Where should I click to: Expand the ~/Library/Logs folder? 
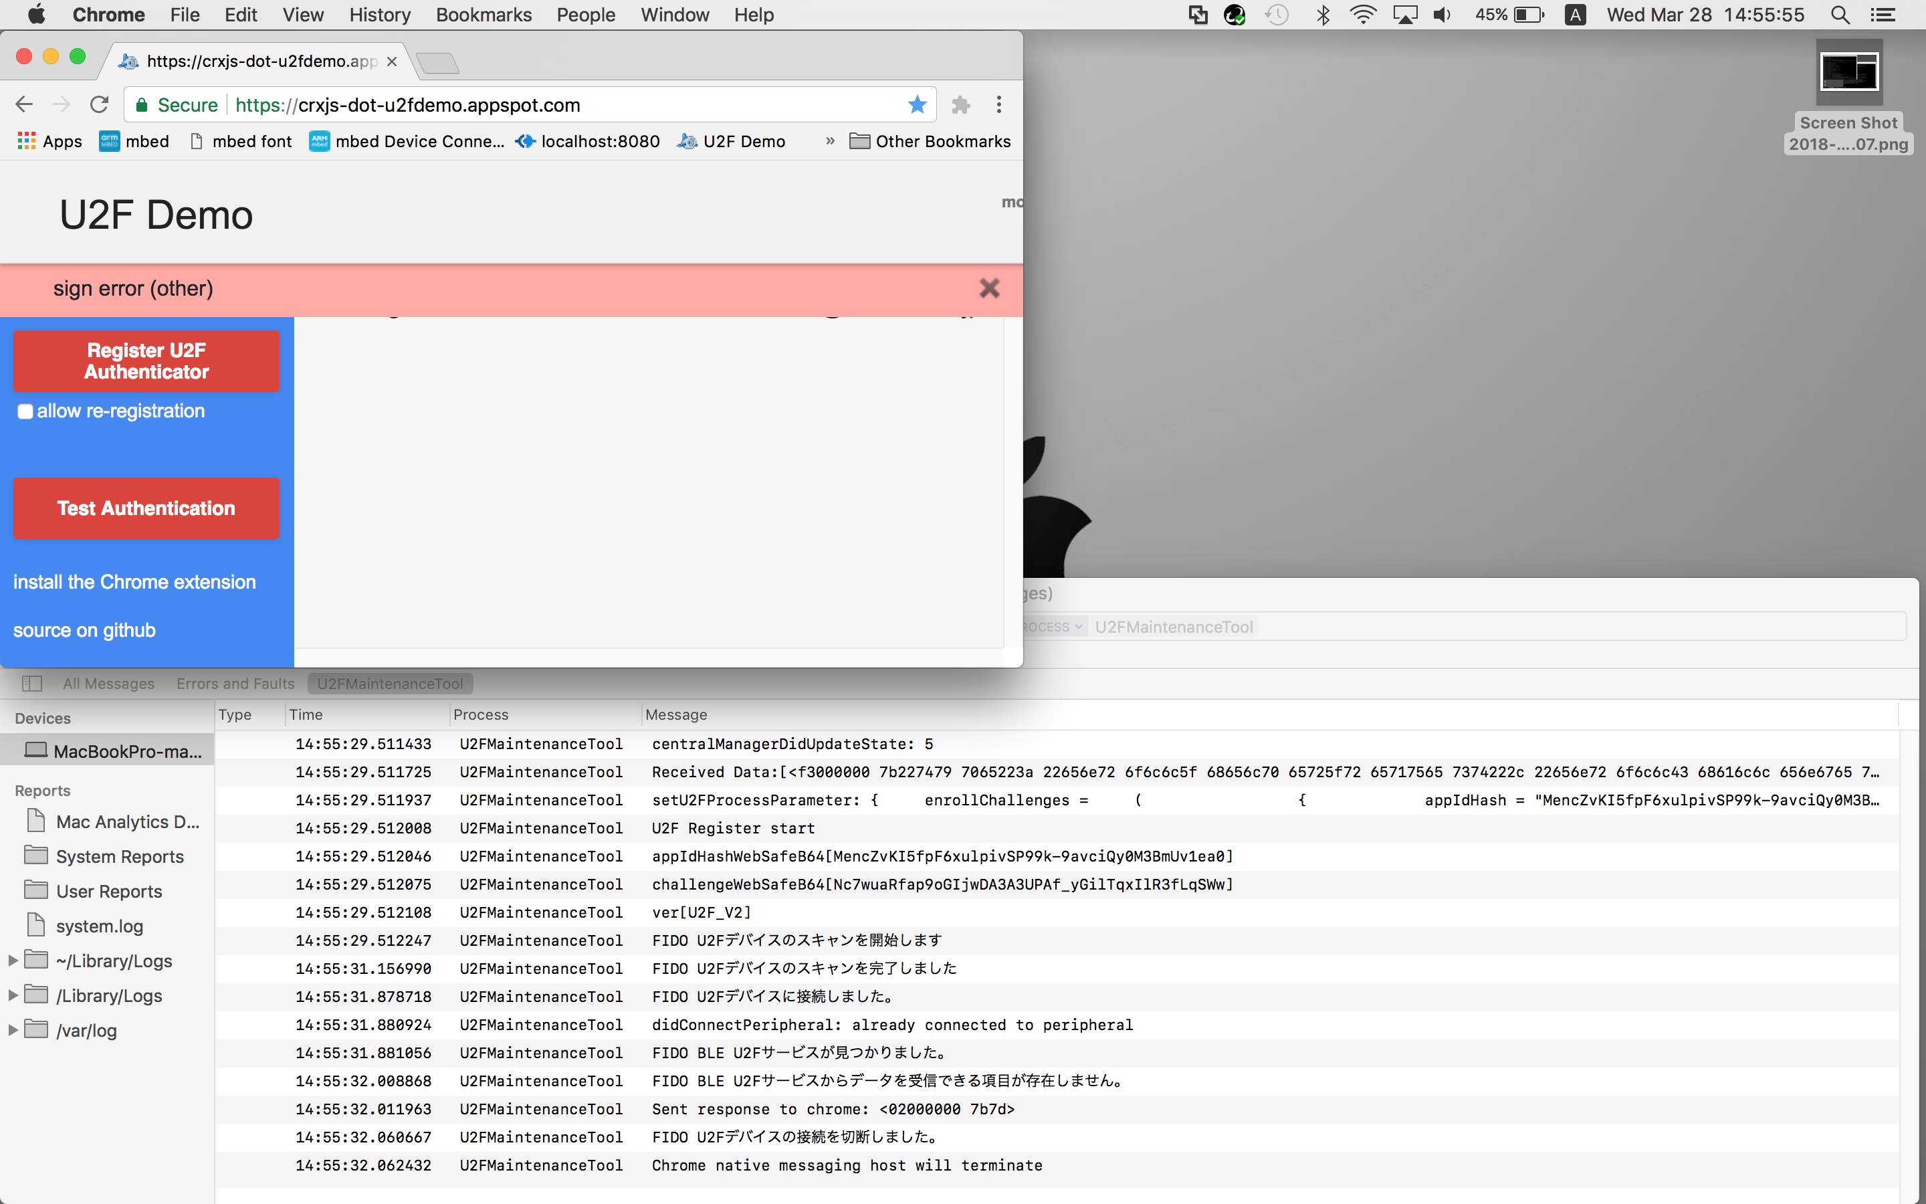tap(11, 961)
